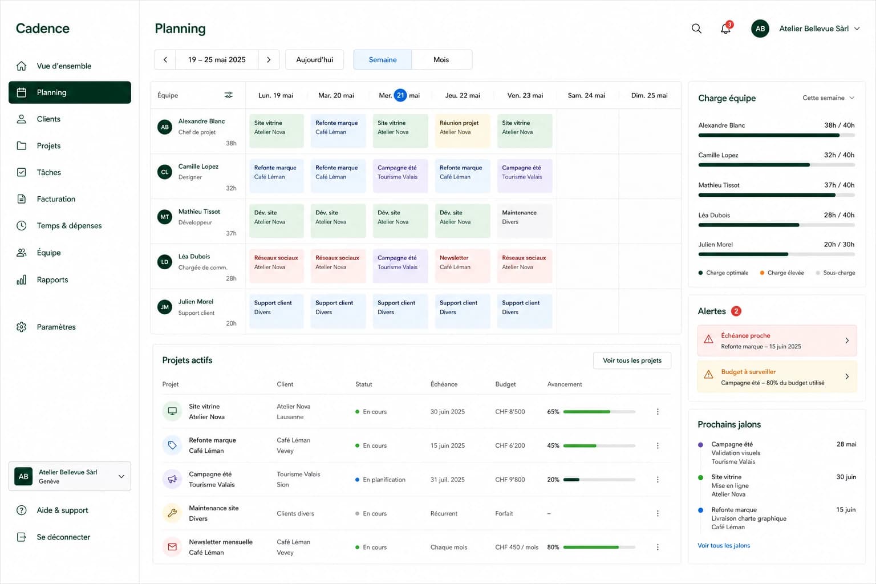The width and height of the screenshot is (876, 584).
Task: Click the Alertes count badge
Action: coord(736,311)
